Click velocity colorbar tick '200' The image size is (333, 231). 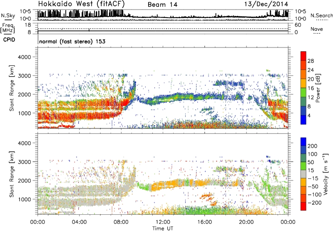pyautogui.click(x=313, y=146)
